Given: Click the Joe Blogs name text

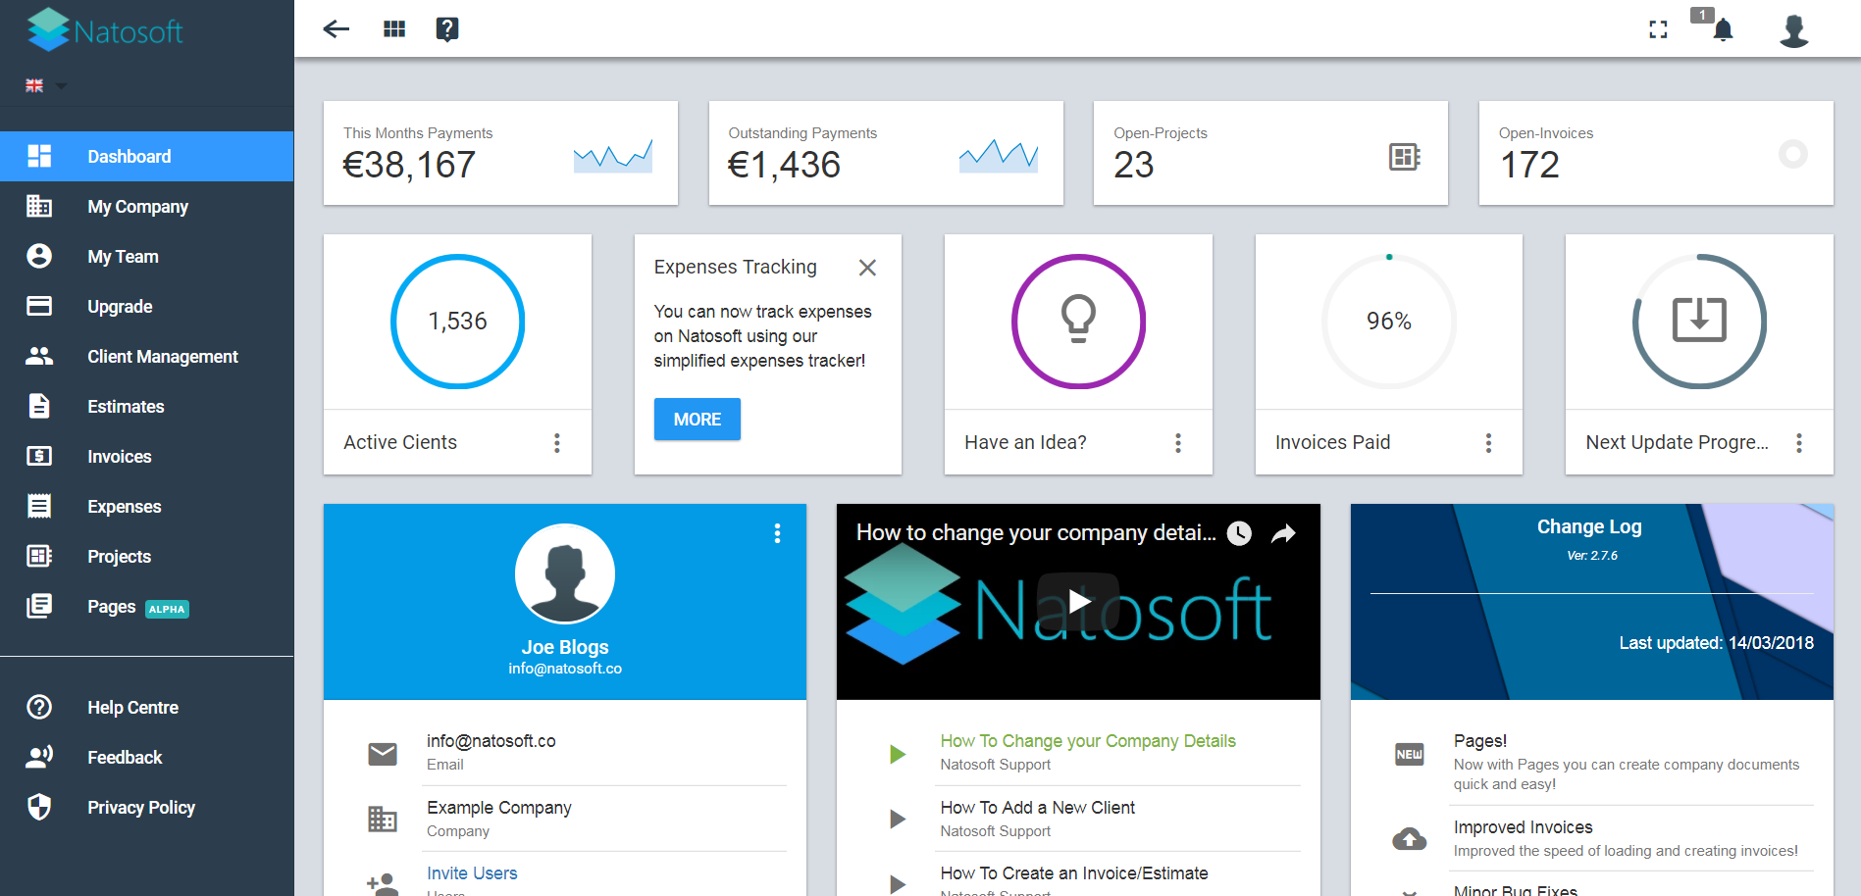Looking at the screenshot, I should coord(565,647).
